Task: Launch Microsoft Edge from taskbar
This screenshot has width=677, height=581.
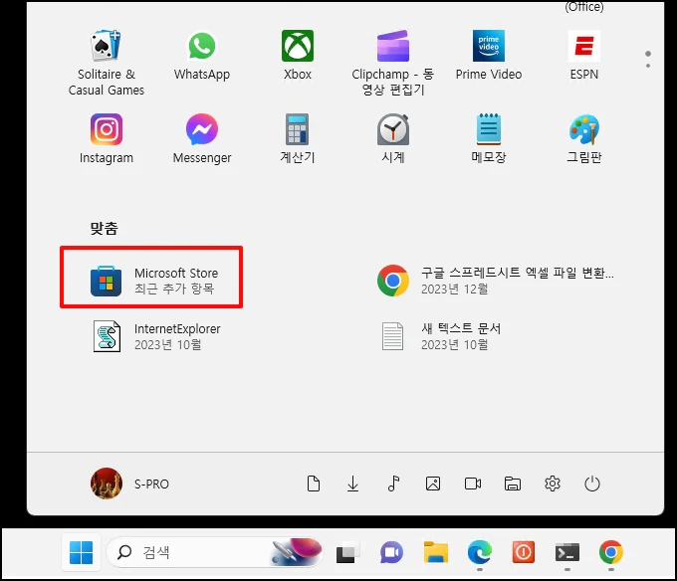Action: (479, 552)
